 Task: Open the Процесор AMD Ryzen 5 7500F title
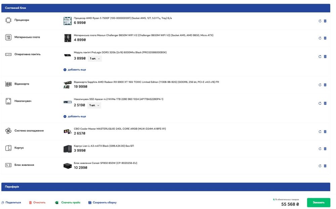[123, 18]
